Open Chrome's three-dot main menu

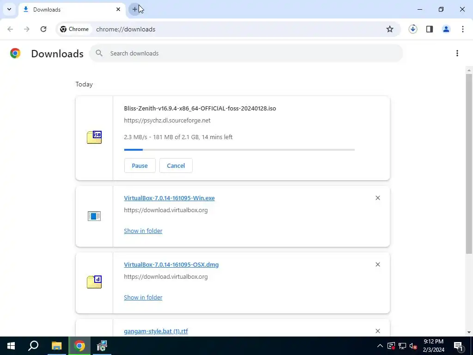[463, 29]
